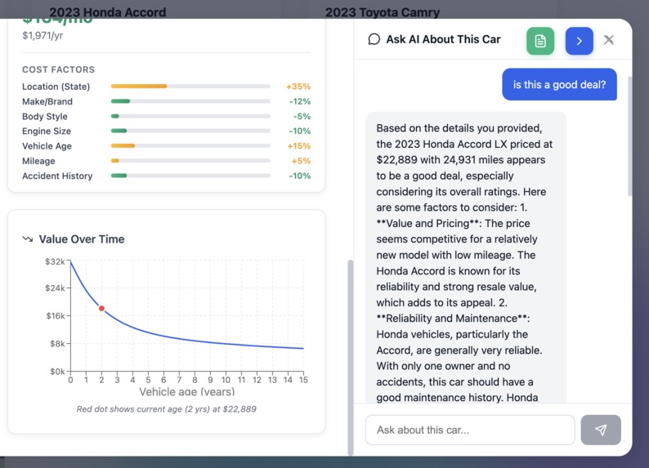The width and height of the screenshot is (649, 468).
Task: Click the left panel vertical scrollbar
Action: click(351, 357)
